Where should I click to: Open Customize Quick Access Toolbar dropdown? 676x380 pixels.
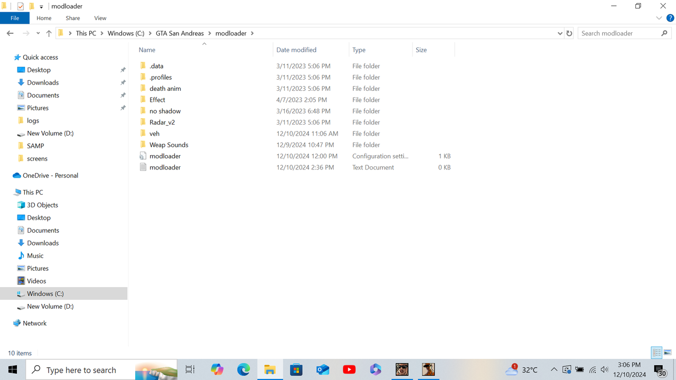42,7
